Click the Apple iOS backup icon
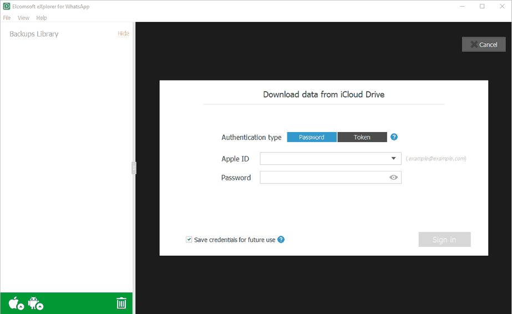Image resolution: width=512 pixels, height=314 pixels. point(15,303)
